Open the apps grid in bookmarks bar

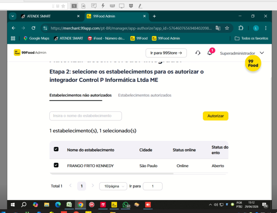(13, 38)
